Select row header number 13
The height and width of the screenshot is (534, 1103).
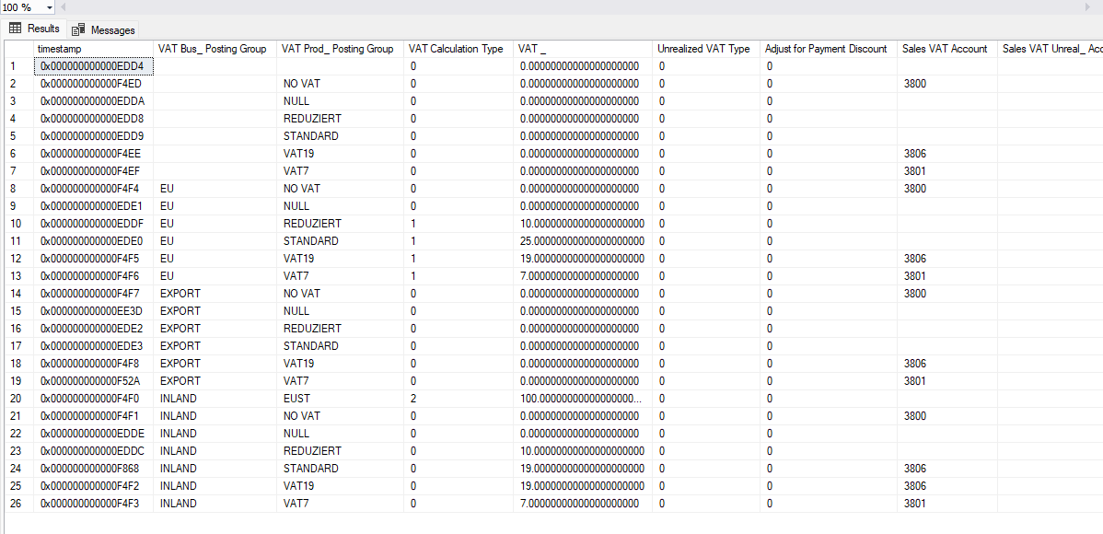click(19, 276)
